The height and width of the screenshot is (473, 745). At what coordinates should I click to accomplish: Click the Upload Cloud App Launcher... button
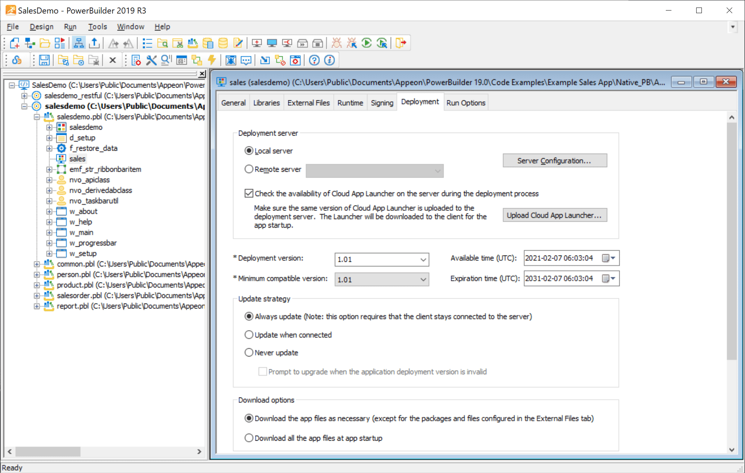coord(555,215)
